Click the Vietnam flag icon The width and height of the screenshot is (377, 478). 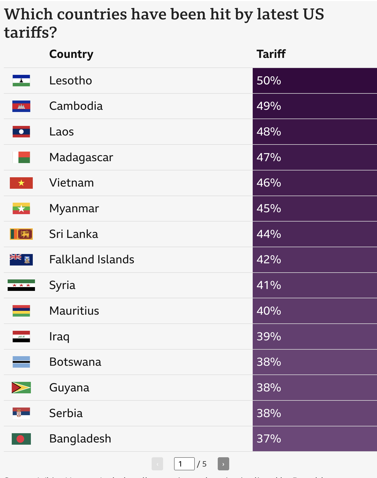coord(21,183)
